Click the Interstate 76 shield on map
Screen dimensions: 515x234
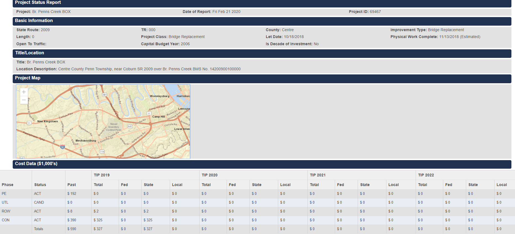[x=63, y=147]
